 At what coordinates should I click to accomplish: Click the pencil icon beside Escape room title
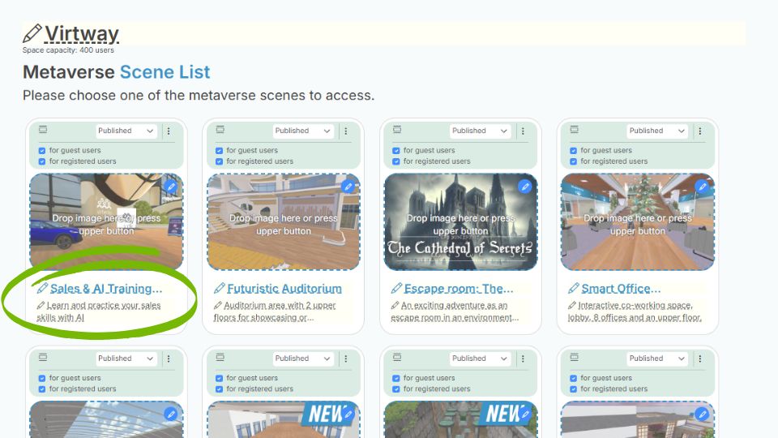pos(396,288)
